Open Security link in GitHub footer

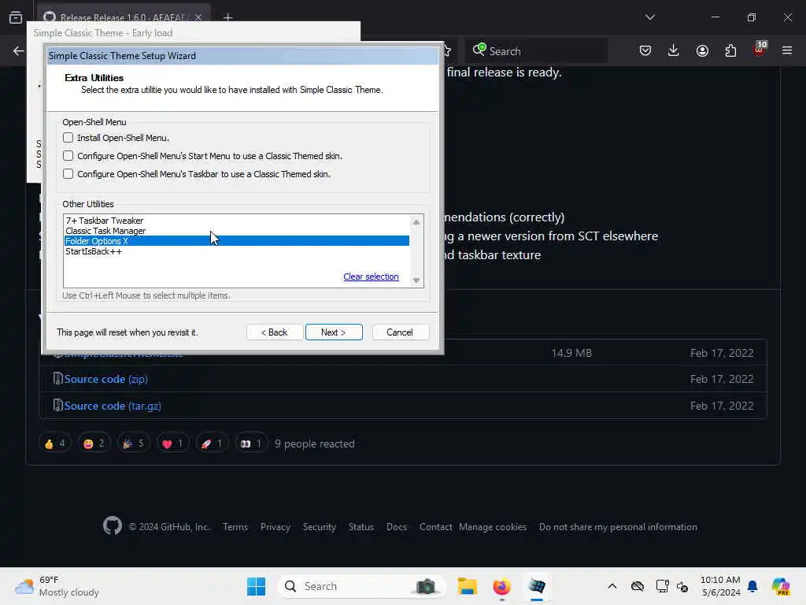(320, 527)
